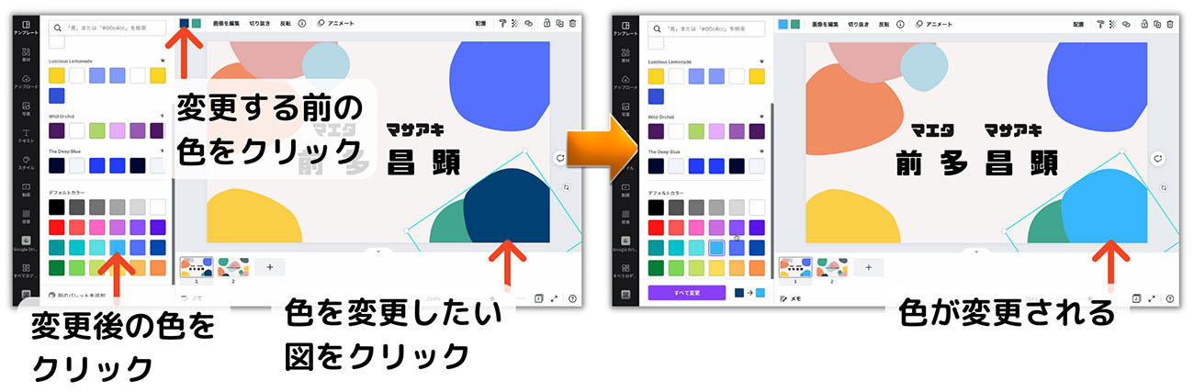Select page 2 thumbnail in left screenshot
The width and height of the screenshot is (1194, 392).
pyautogui.click(x=231, y=265)
